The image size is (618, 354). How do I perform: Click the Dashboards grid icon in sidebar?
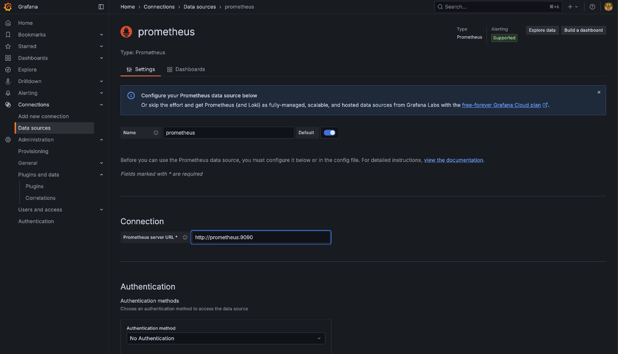[x=8, y=58]
